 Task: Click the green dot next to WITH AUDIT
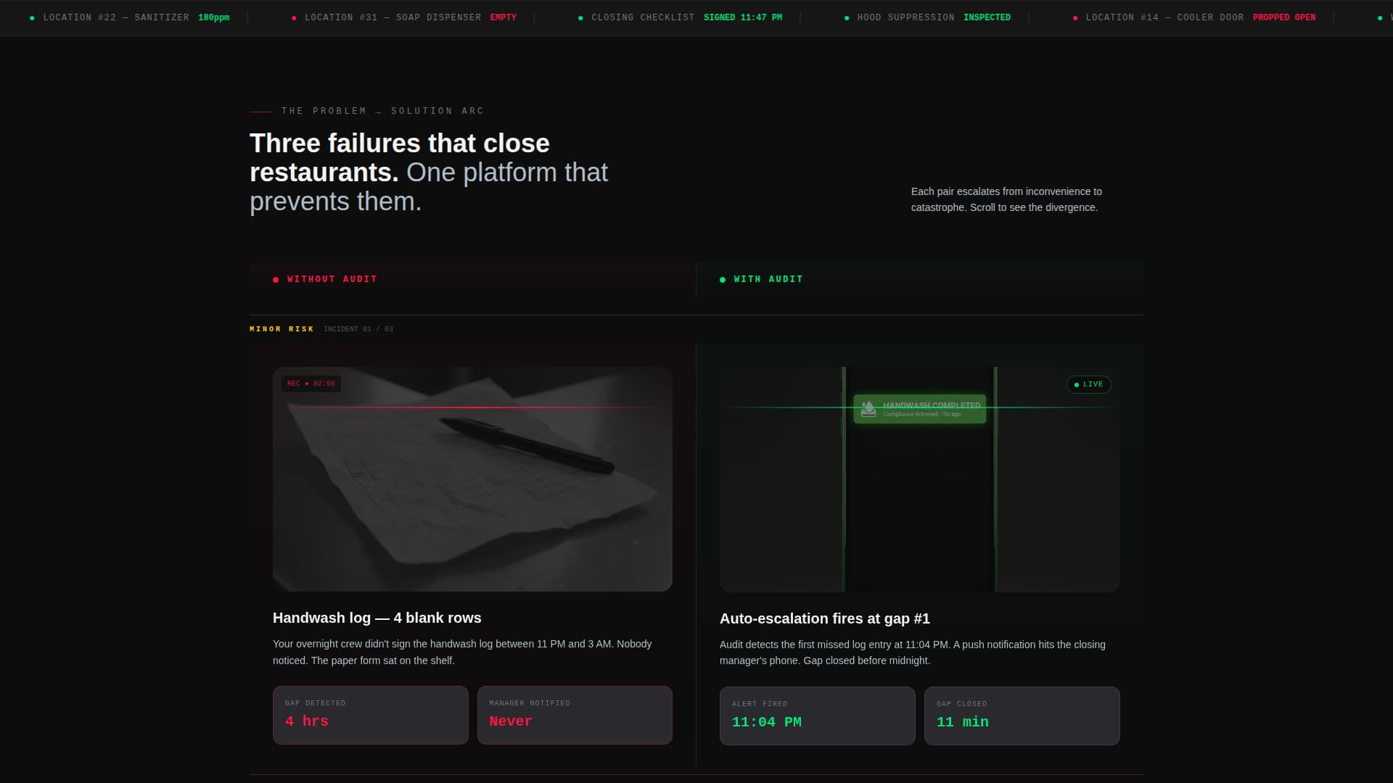pyautogui.click(x=722, y=278)
